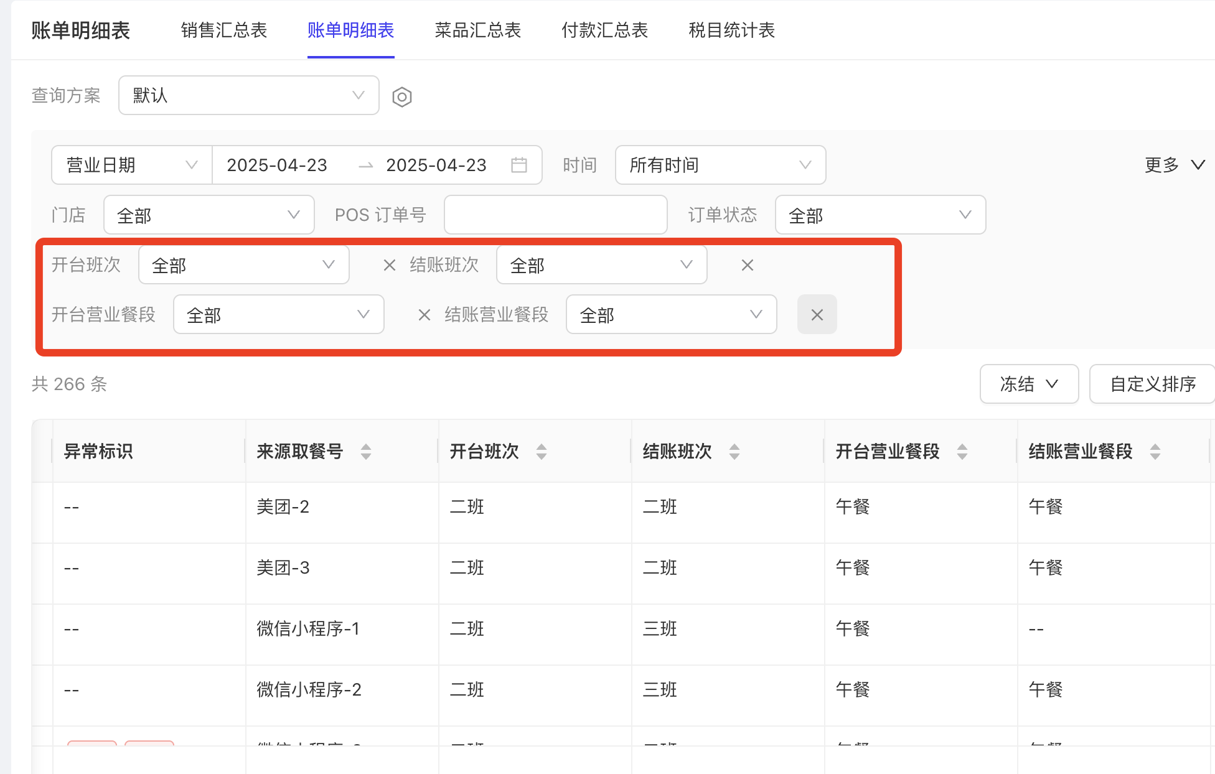Click the start date 2025-04-23 field

pos(277,165)
